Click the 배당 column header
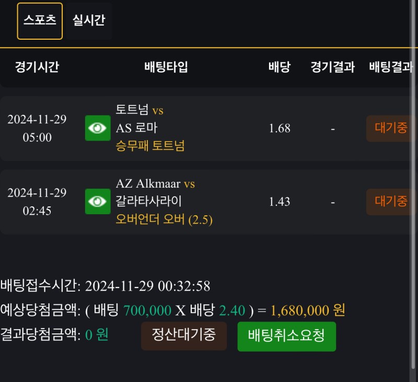This screenshot has width=418, height=382. tap(279, 67)
